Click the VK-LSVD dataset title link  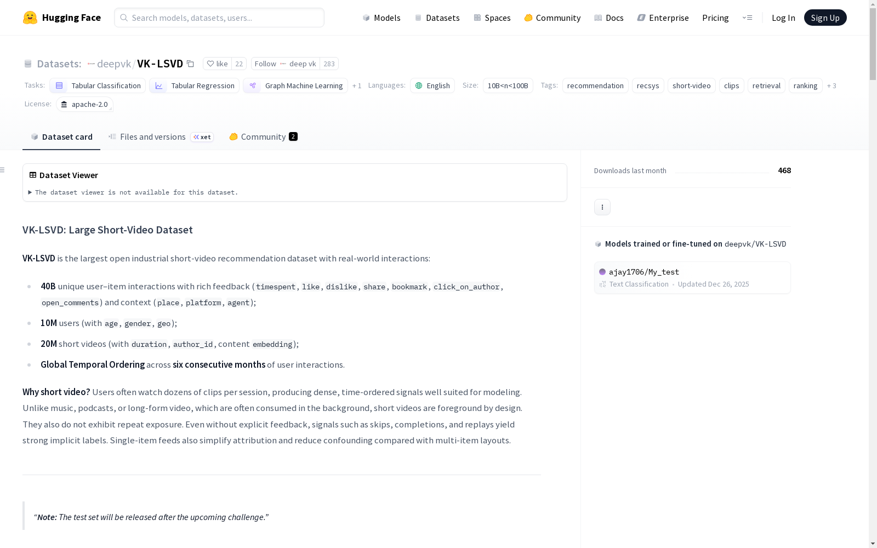point(160,64)
